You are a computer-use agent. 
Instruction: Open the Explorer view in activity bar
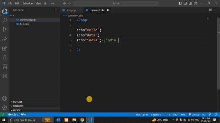point(4,11)
